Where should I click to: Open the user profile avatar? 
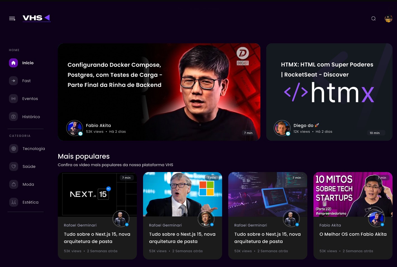388,18
